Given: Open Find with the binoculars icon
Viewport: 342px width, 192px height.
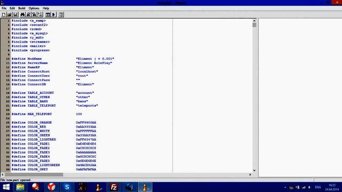Looking at the screenshot, I should pos(22,14).
